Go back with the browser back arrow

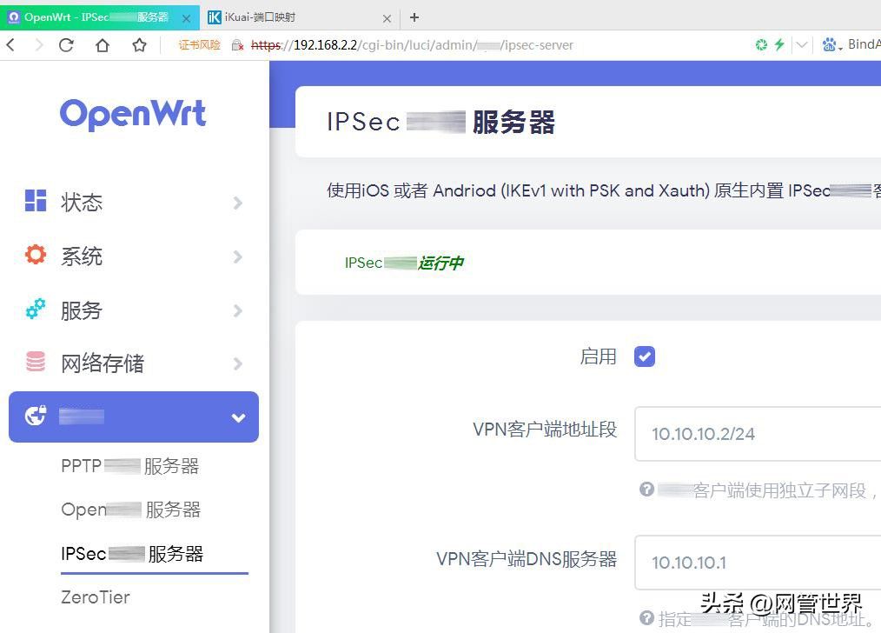10,44
